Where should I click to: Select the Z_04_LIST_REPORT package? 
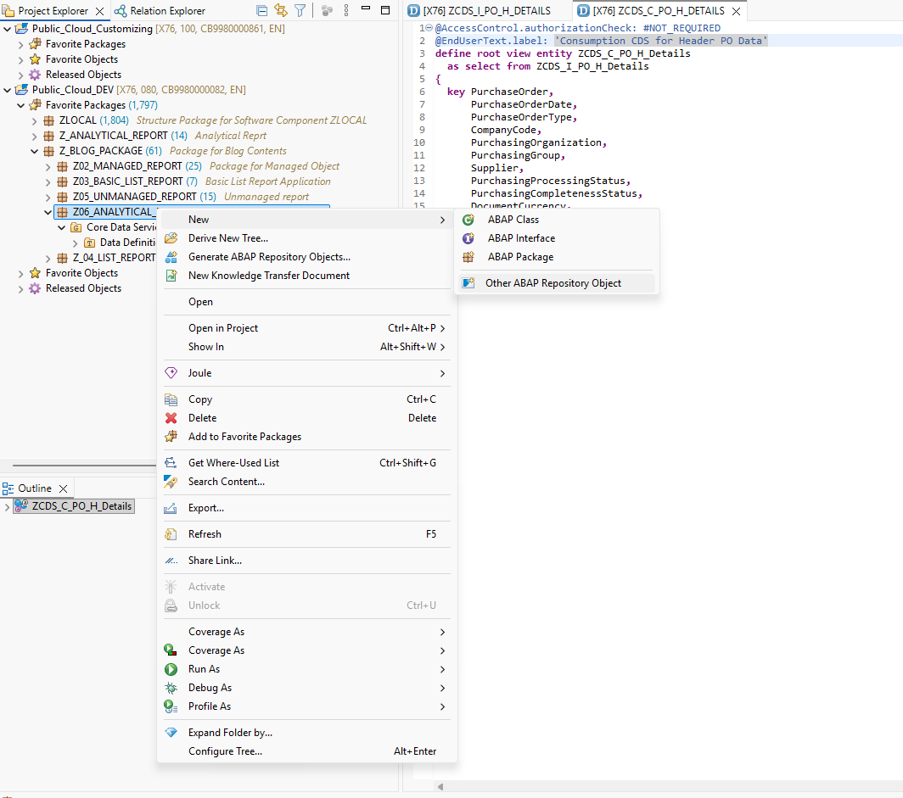click(114, 257)
